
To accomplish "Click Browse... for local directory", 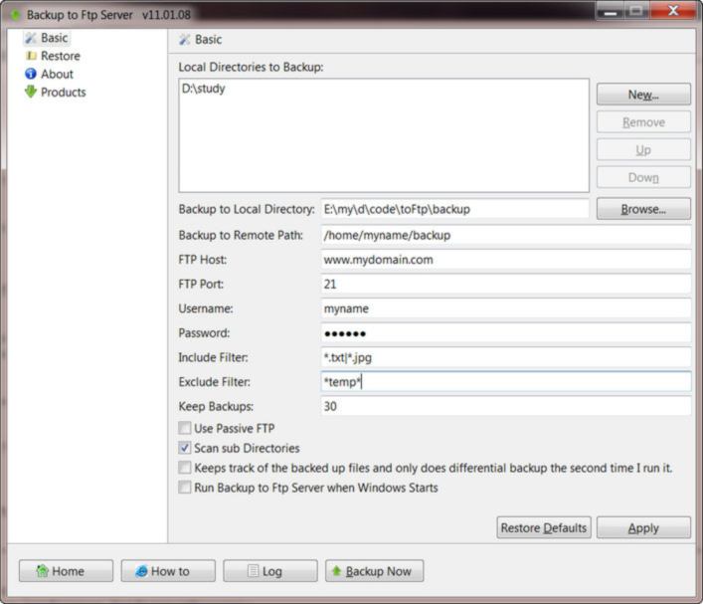I will click(643, 209).
